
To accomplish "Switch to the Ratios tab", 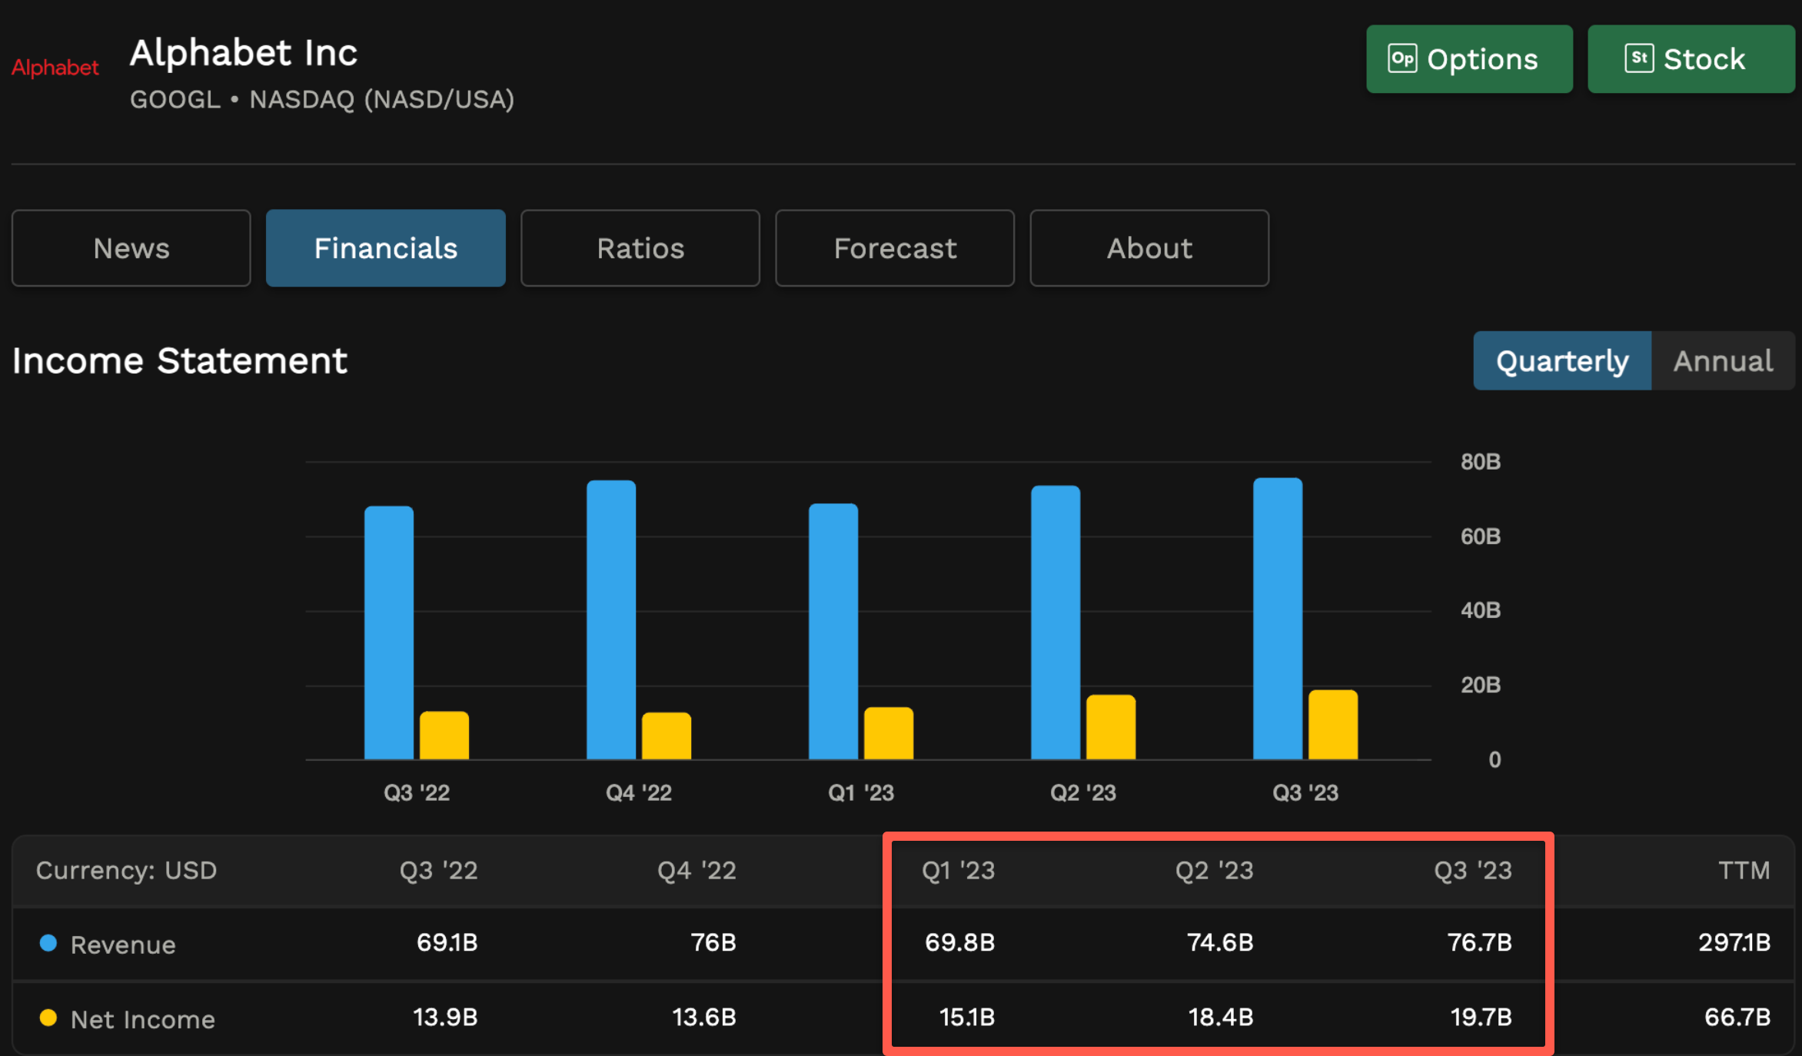I will (640, 247).
